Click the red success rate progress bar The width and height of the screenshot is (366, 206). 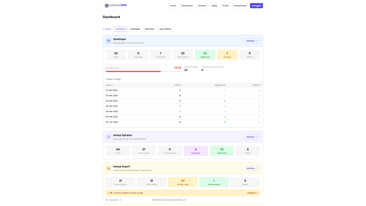(x=133, y=71)
